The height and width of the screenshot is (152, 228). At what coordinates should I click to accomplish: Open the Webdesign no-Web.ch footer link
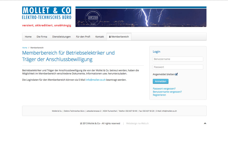(x=137, y=124)
